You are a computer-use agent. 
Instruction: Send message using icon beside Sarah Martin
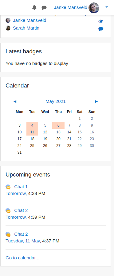[x=101, y=29]
